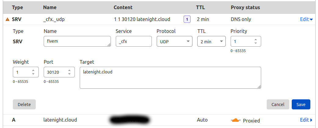
Task: Click the Name field resize grip
Action: (109, 45)
